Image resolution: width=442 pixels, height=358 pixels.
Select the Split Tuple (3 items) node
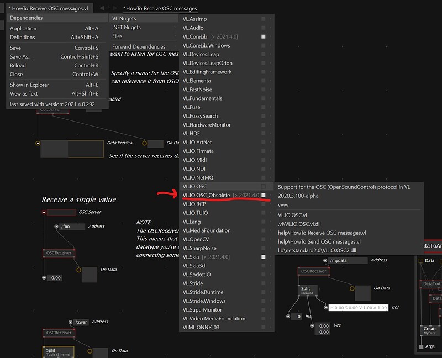pos(59,352)
